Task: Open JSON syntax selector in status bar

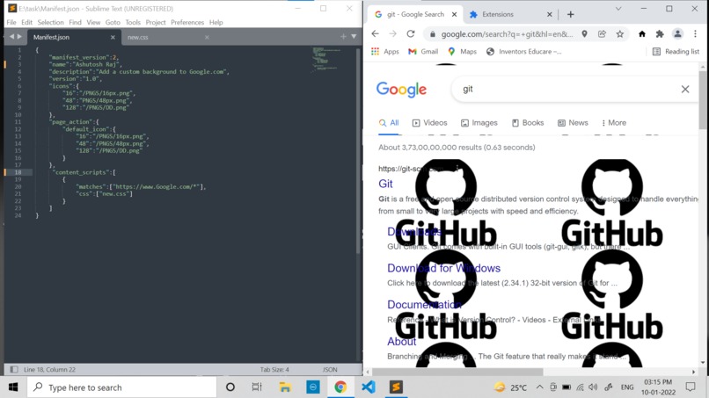Action: point(330,370)
